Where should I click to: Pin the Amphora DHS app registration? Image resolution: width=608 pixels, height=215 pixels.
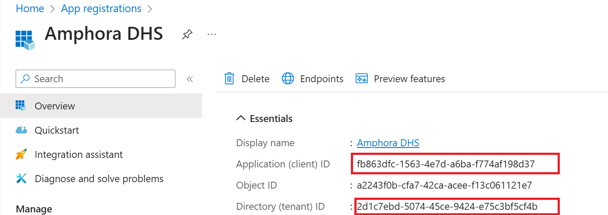coord(187,35)
